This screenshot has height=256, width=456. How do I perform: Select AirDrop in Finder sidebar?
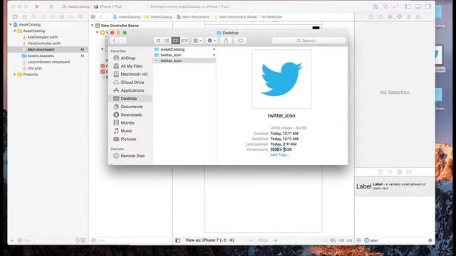point(128,58)
